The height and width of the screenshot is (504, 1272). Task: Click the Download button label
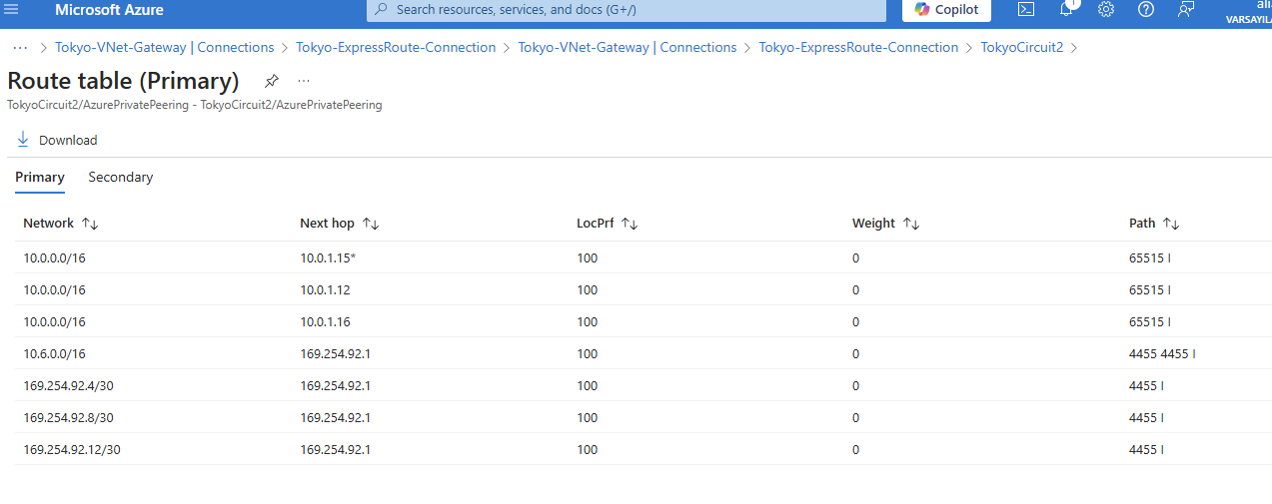pyautogui.click(x=68, y=140)
